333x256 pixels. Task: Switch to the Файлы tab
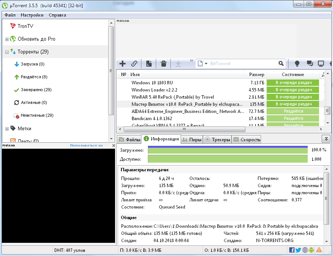point(130,139)
